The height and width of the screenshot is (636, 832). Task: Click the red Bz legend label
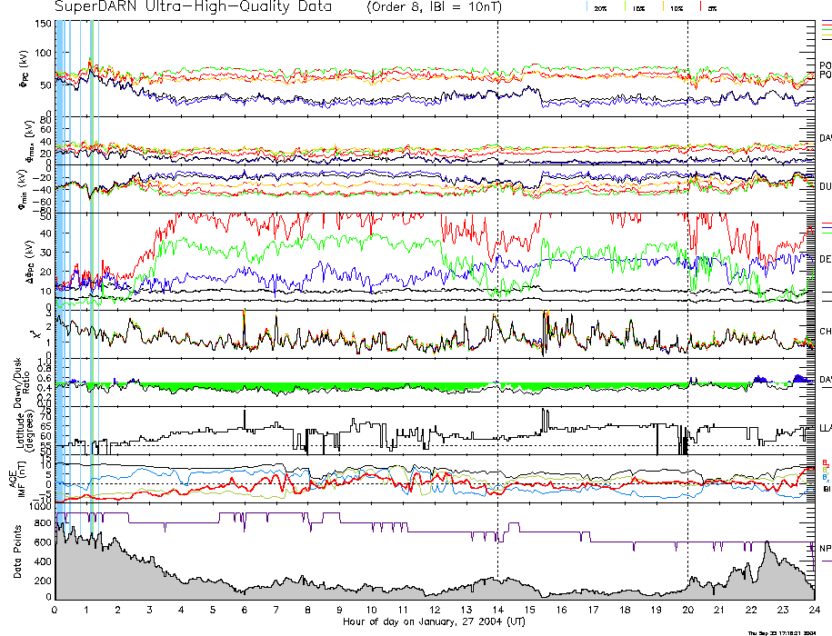[x=825, y=462]
